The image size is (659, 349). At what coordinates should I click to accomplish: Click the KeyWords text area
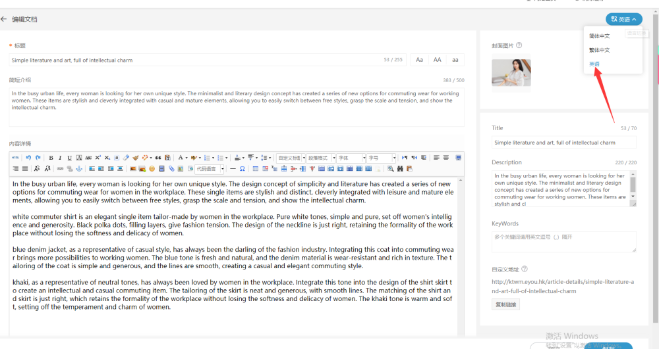pos(564,242)
